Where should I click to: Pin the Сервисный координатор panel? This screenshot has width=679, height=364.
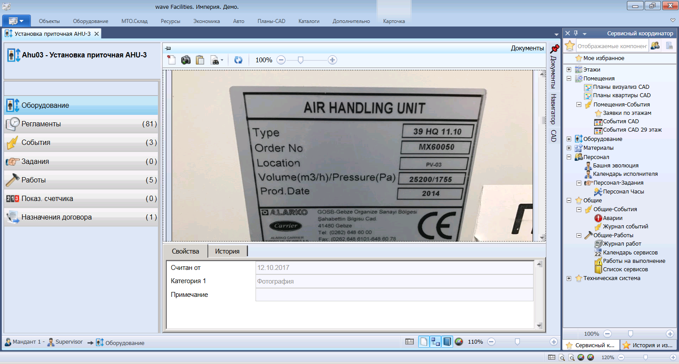(576, 33)
